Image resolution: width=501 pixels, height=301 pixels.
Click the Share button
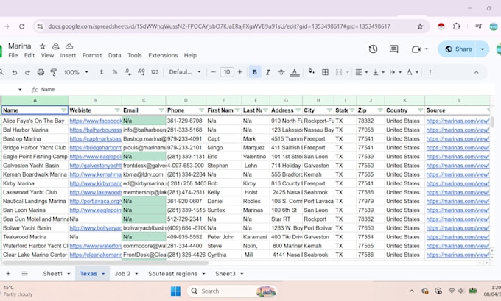(x=458, y=49)
